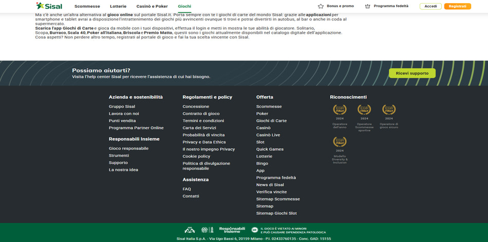This screenshot has width=488, height=242.
Task: Open the Slot link
Action: 260,143
